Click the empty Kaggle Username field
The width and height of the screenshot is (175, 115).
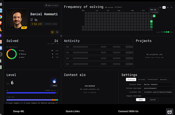point(158,96)
